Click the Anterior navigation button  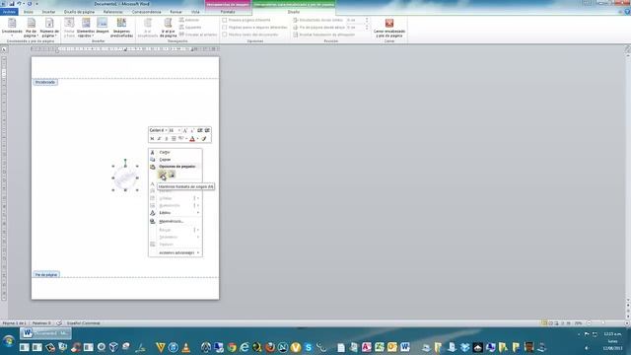click(189, 20)
